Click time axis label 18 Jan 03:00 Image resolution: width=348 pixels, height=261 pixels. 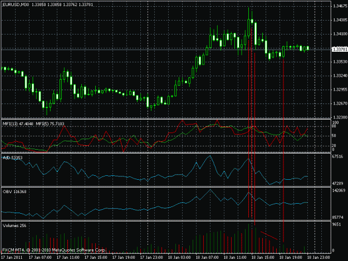point(179,257)
